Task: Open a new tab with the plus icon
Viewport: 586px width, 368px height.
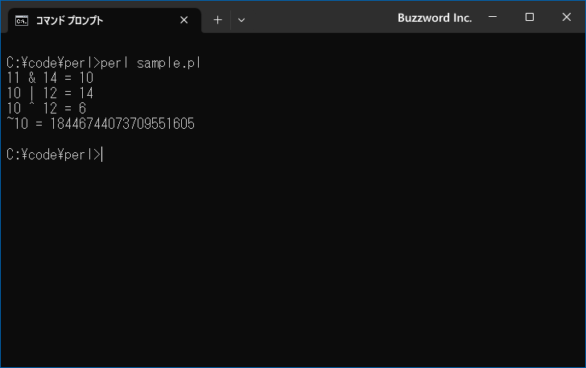Action: point(217,20)
